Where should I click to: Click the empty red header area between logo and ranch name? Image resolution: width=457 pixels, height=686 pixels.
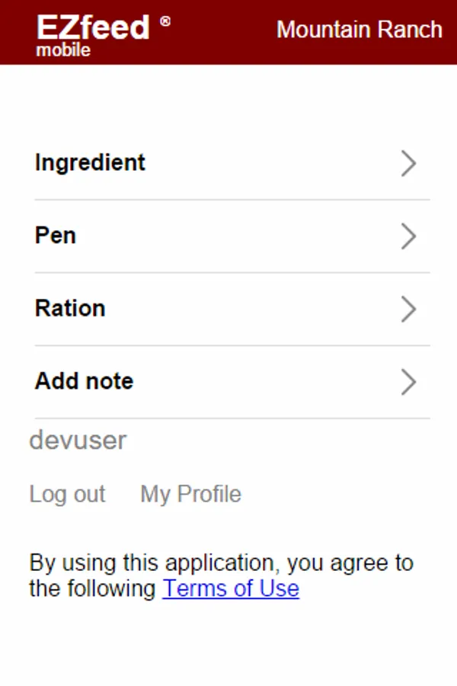click(x=221, y=32)
